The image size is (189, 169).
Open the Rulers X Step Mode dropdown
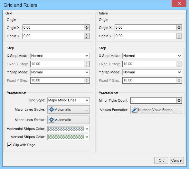152,56
